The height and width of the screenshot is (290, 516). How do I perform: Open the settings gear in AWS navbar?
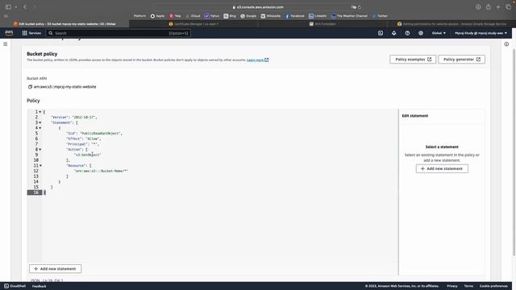click(x=421, y=33)
